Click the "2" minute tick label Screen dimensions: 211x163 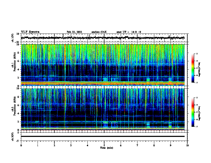point(54,145)
